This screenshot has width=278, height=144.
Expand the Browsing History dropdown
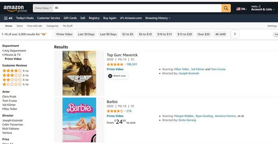click(158, 18)
